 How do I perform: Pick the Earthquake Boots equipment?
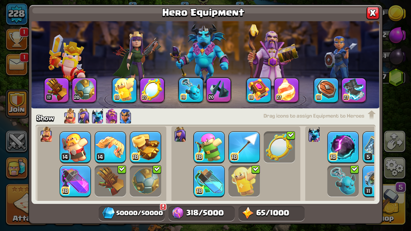pos(146,147)
